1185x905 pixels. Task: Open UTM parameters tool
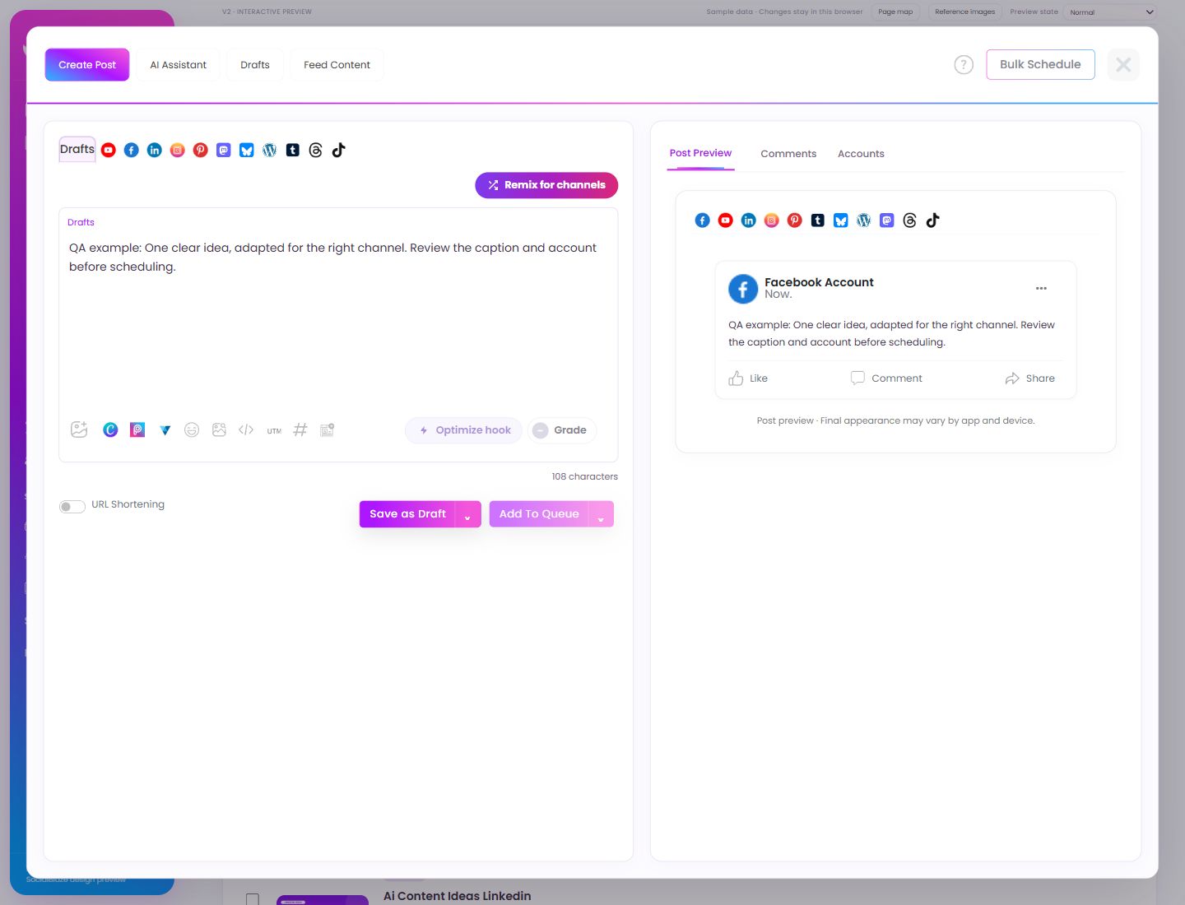click(274, 430)
